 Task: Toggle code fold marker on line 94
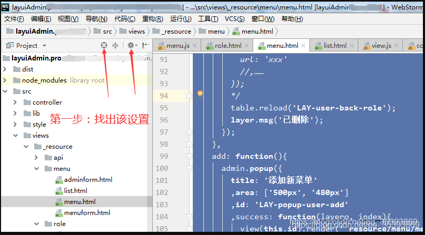(189, 96)
